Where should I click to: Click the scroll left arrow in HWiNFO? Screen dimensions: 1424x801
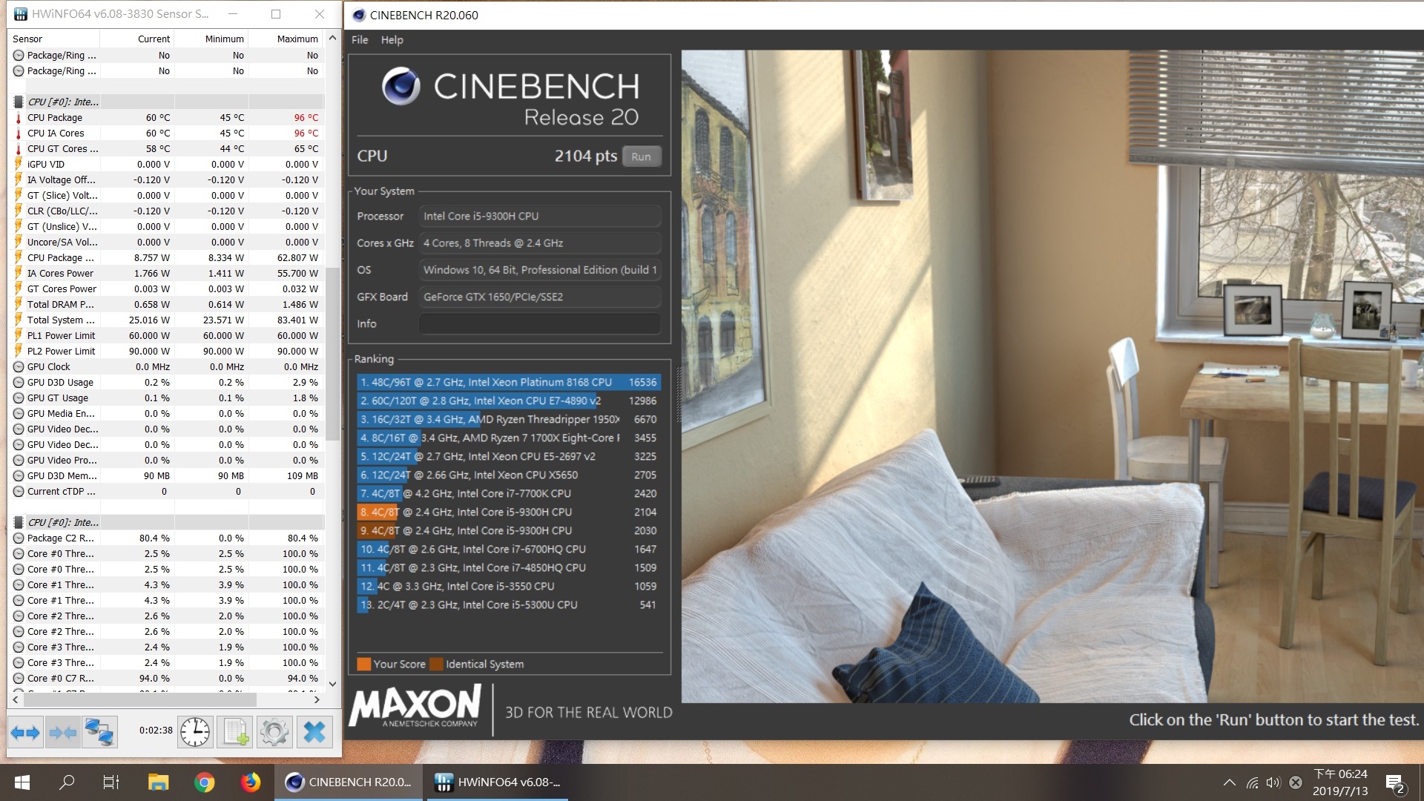tap(16, 699)
